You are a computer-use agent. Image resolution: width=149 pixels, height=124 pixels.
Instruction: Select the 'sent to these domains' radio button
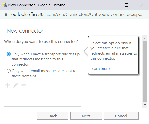click(x=8, y=71)
